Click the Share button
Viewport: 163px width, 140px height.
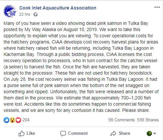[120, 133]
